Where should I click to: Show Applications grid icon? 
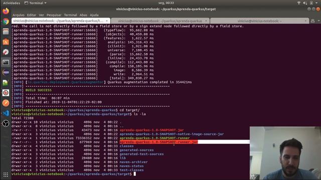tap(6, 174)
